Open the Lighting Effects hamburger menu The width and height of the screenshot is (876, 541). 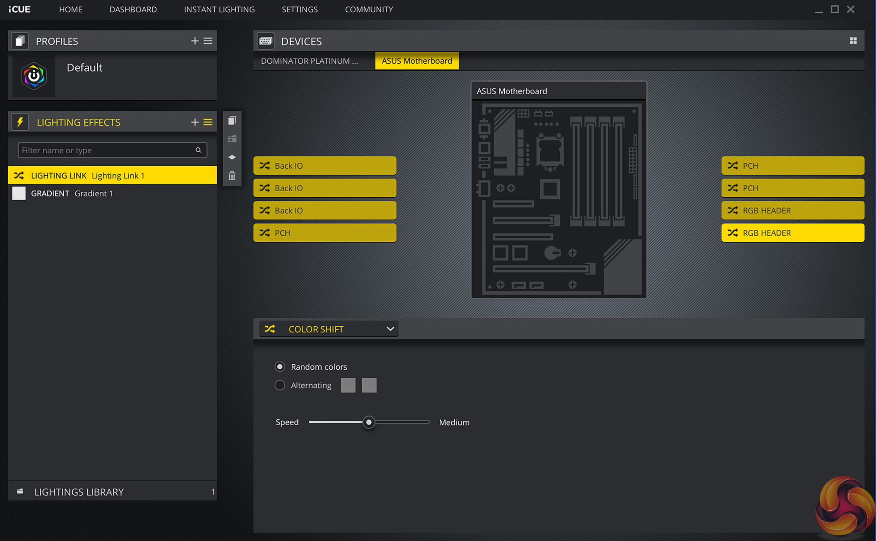(208, 122)
